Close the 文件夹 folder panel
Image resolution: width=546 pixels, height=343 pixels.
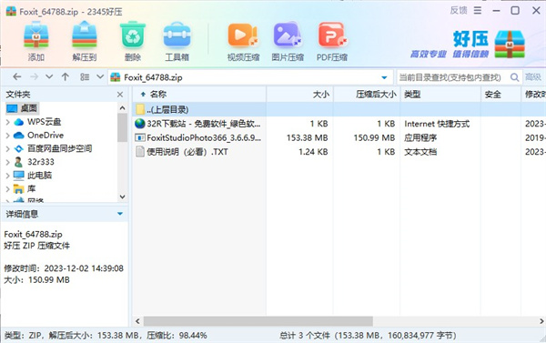pyautogui.click(x=120, y=95)
